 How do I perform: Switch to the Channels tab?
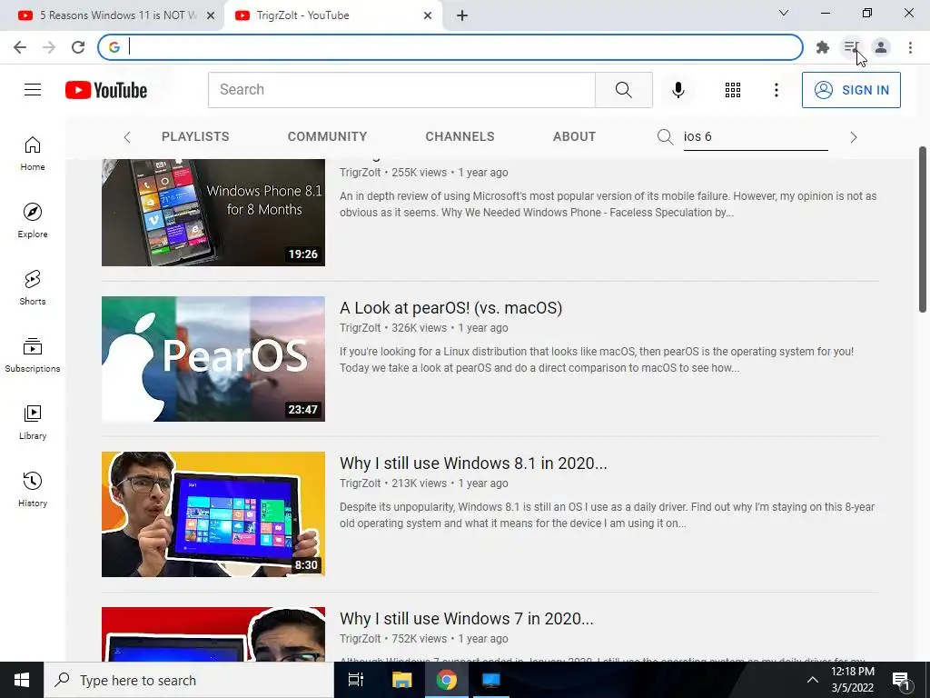click(x=460, y=136)
